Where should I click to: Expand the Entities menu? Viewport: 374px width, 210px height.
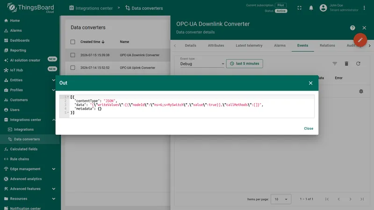click(53, 80)
